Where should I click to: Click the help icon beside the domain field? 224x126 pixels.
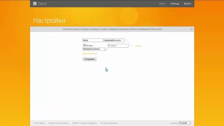[x=126, y=40]
